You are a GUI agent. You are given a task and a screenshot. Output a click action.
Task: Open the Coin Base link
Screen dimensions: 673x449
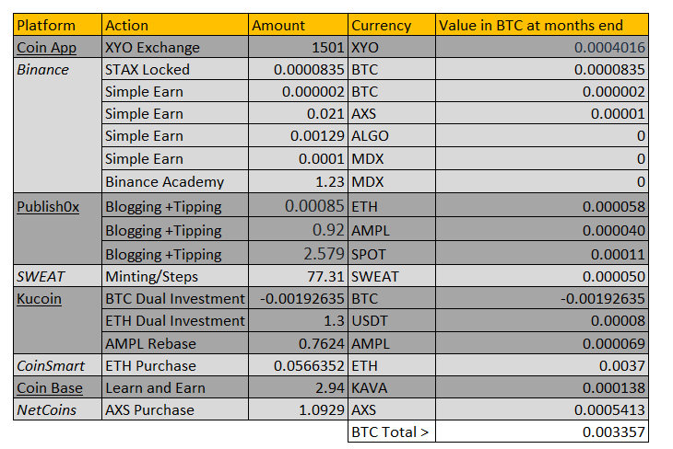coord(50,387)
